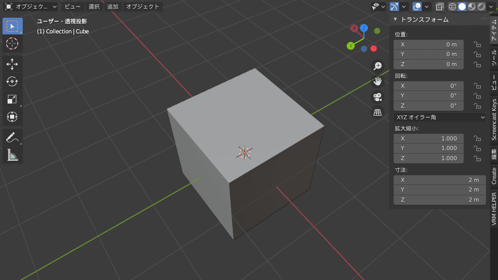The height and width of the screenshot is (280, 498).
Task: Lock the rotation X value
Action: (477, 86)
